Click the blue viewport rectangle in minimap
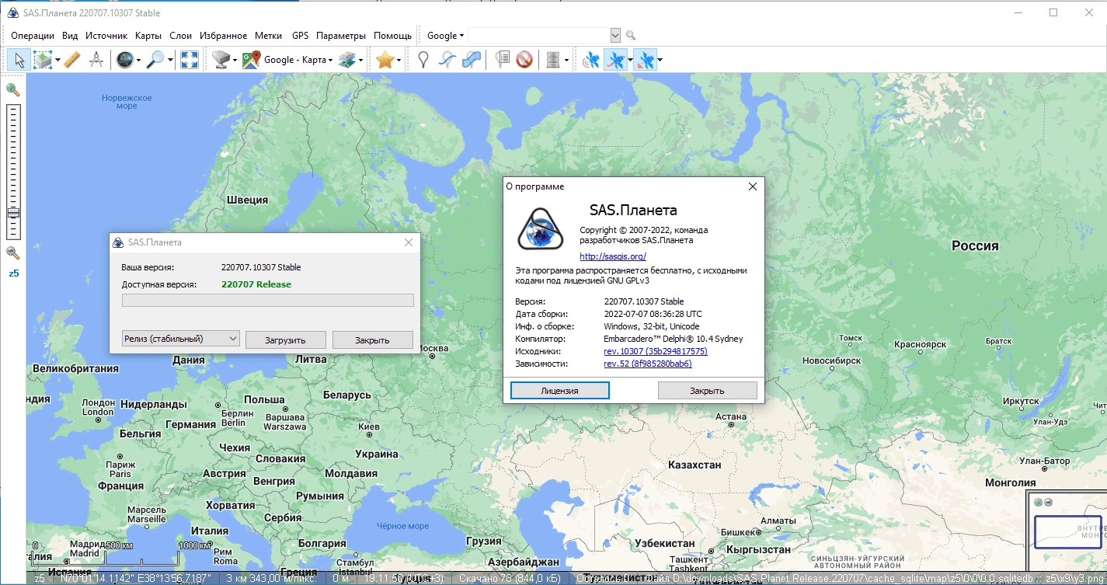Screen dimensions: 1107x585 point(1068,532)
